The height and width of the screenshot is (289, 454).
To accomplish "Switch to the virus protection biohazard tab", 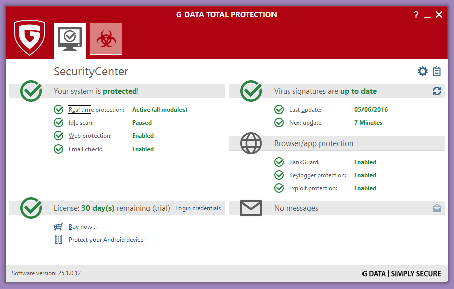I will pos(106,39).
